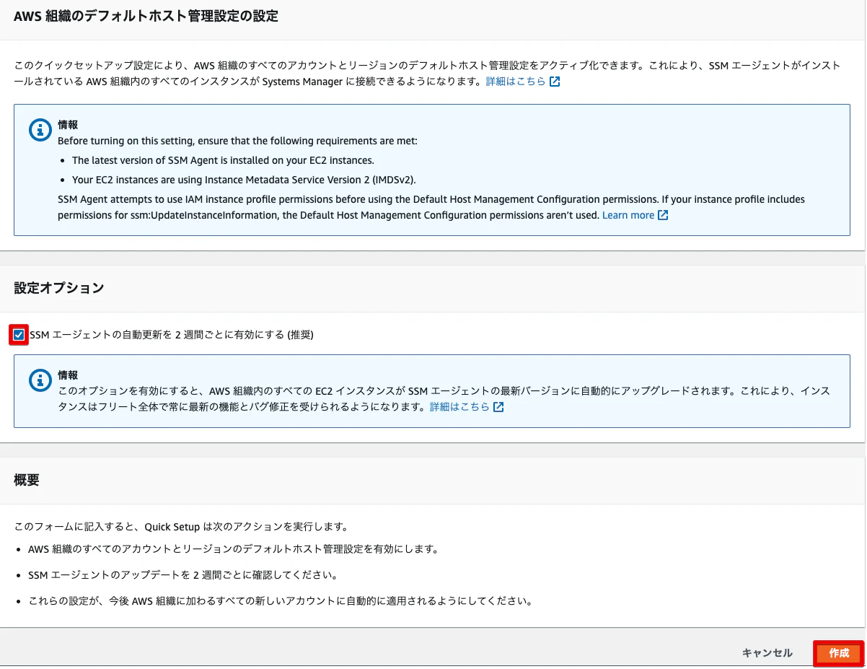Click the 作成 button

pyautogui.click(x=839, y=653)
